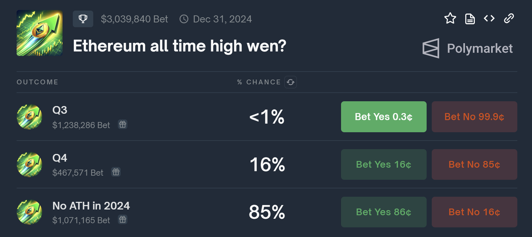Open the market rules document icon
This screenshot has width=532, height=237.
click(x=469, y=19)
